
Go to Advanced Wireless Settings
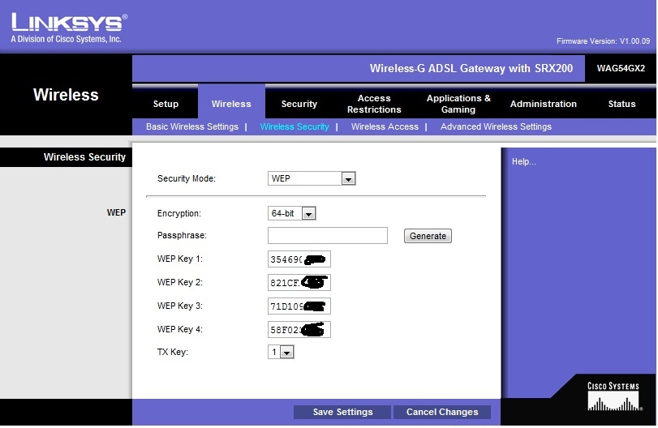click(x=496, y=126)
